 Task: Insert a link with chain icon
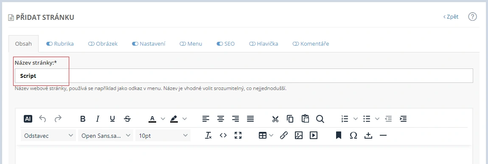point(283,135)
